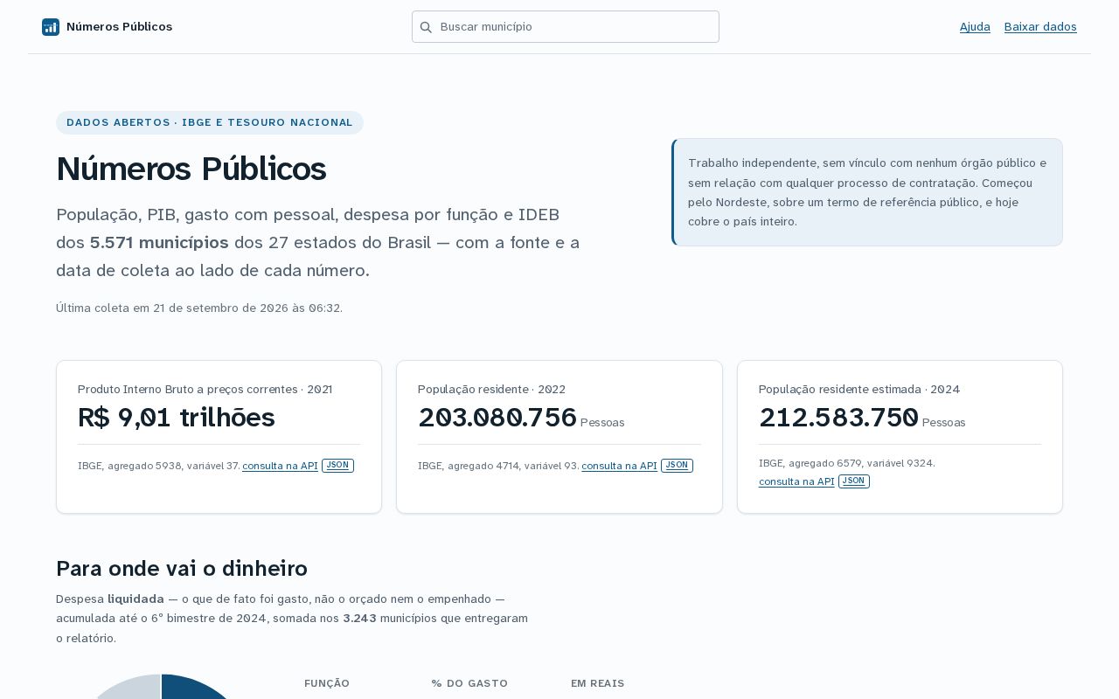
Task: Click the magnifier icon in the search box
Action: pos(426,27)
